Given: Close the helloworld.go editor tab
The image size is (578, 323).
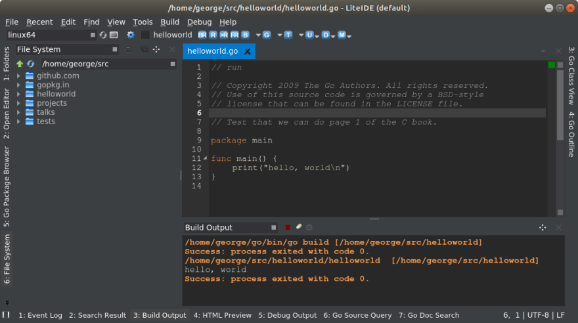Looking at the screenshot, I should [248, 52].
